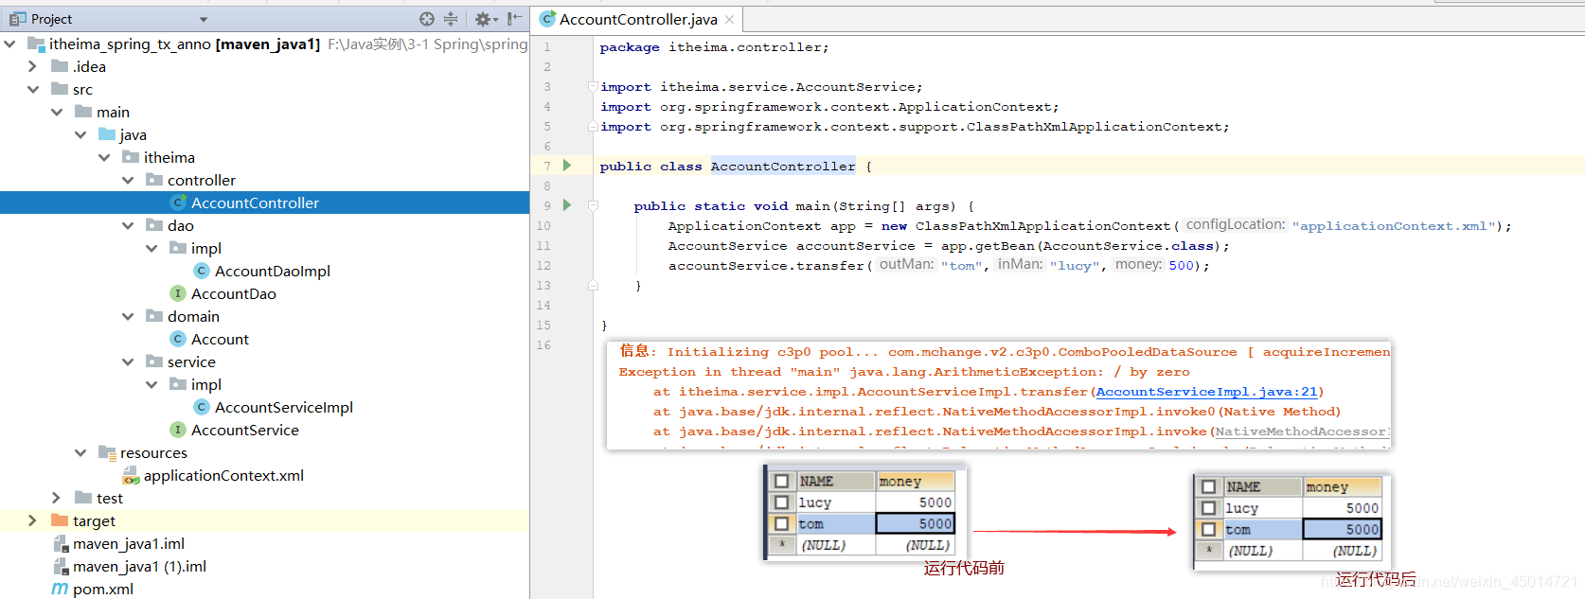Click the locate/scroll from source target icon
The width and height of the screenshot is (1585, 599).
point(427,19)
